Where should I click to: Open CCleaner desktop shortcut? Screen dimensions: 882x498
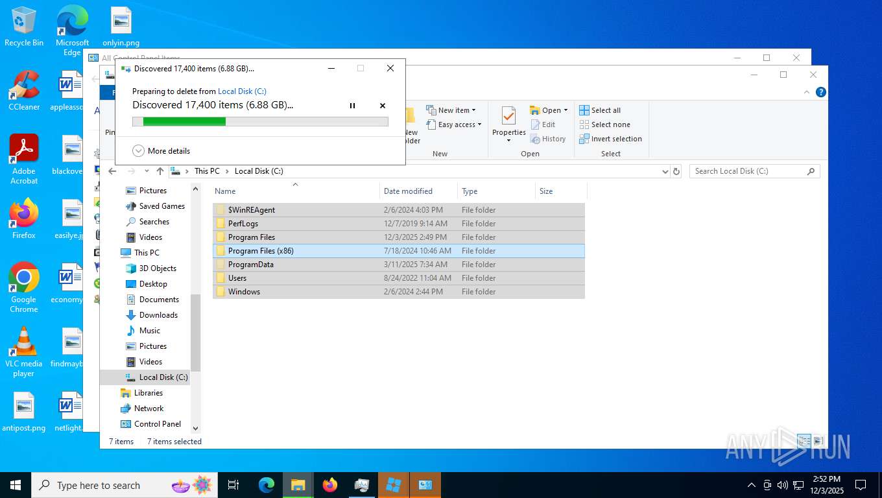coord(24,90)
